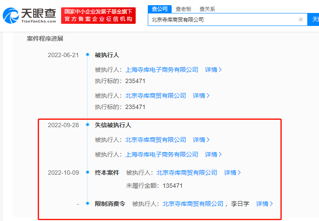Screen dimensions: 319x221
Task: Click the 终本案件 heading
Action: click(107, 173)
